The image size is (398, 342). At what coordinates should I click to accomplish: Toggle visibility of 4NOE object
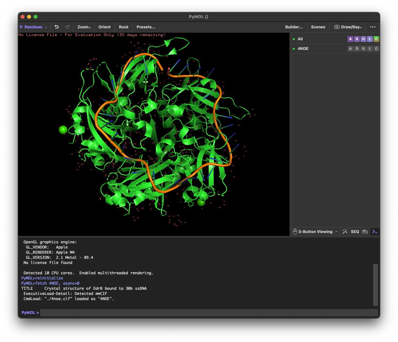pos(294,49)
